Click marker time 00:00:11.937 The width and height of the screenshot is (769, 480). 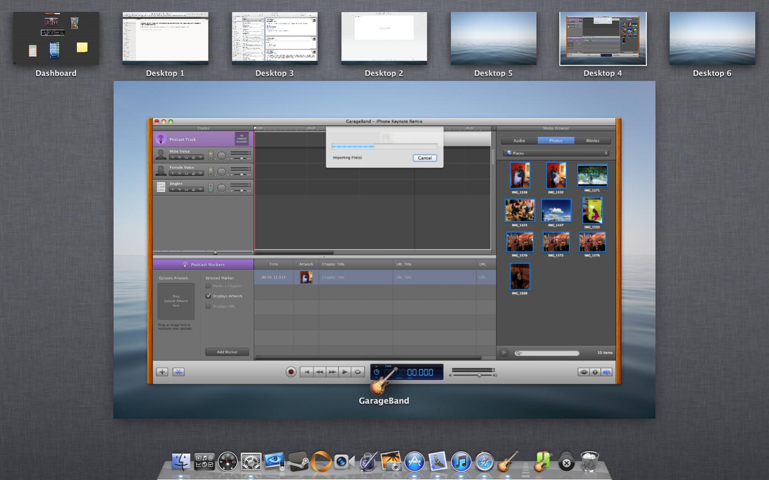pyautogui.click(x=273, y=277)
